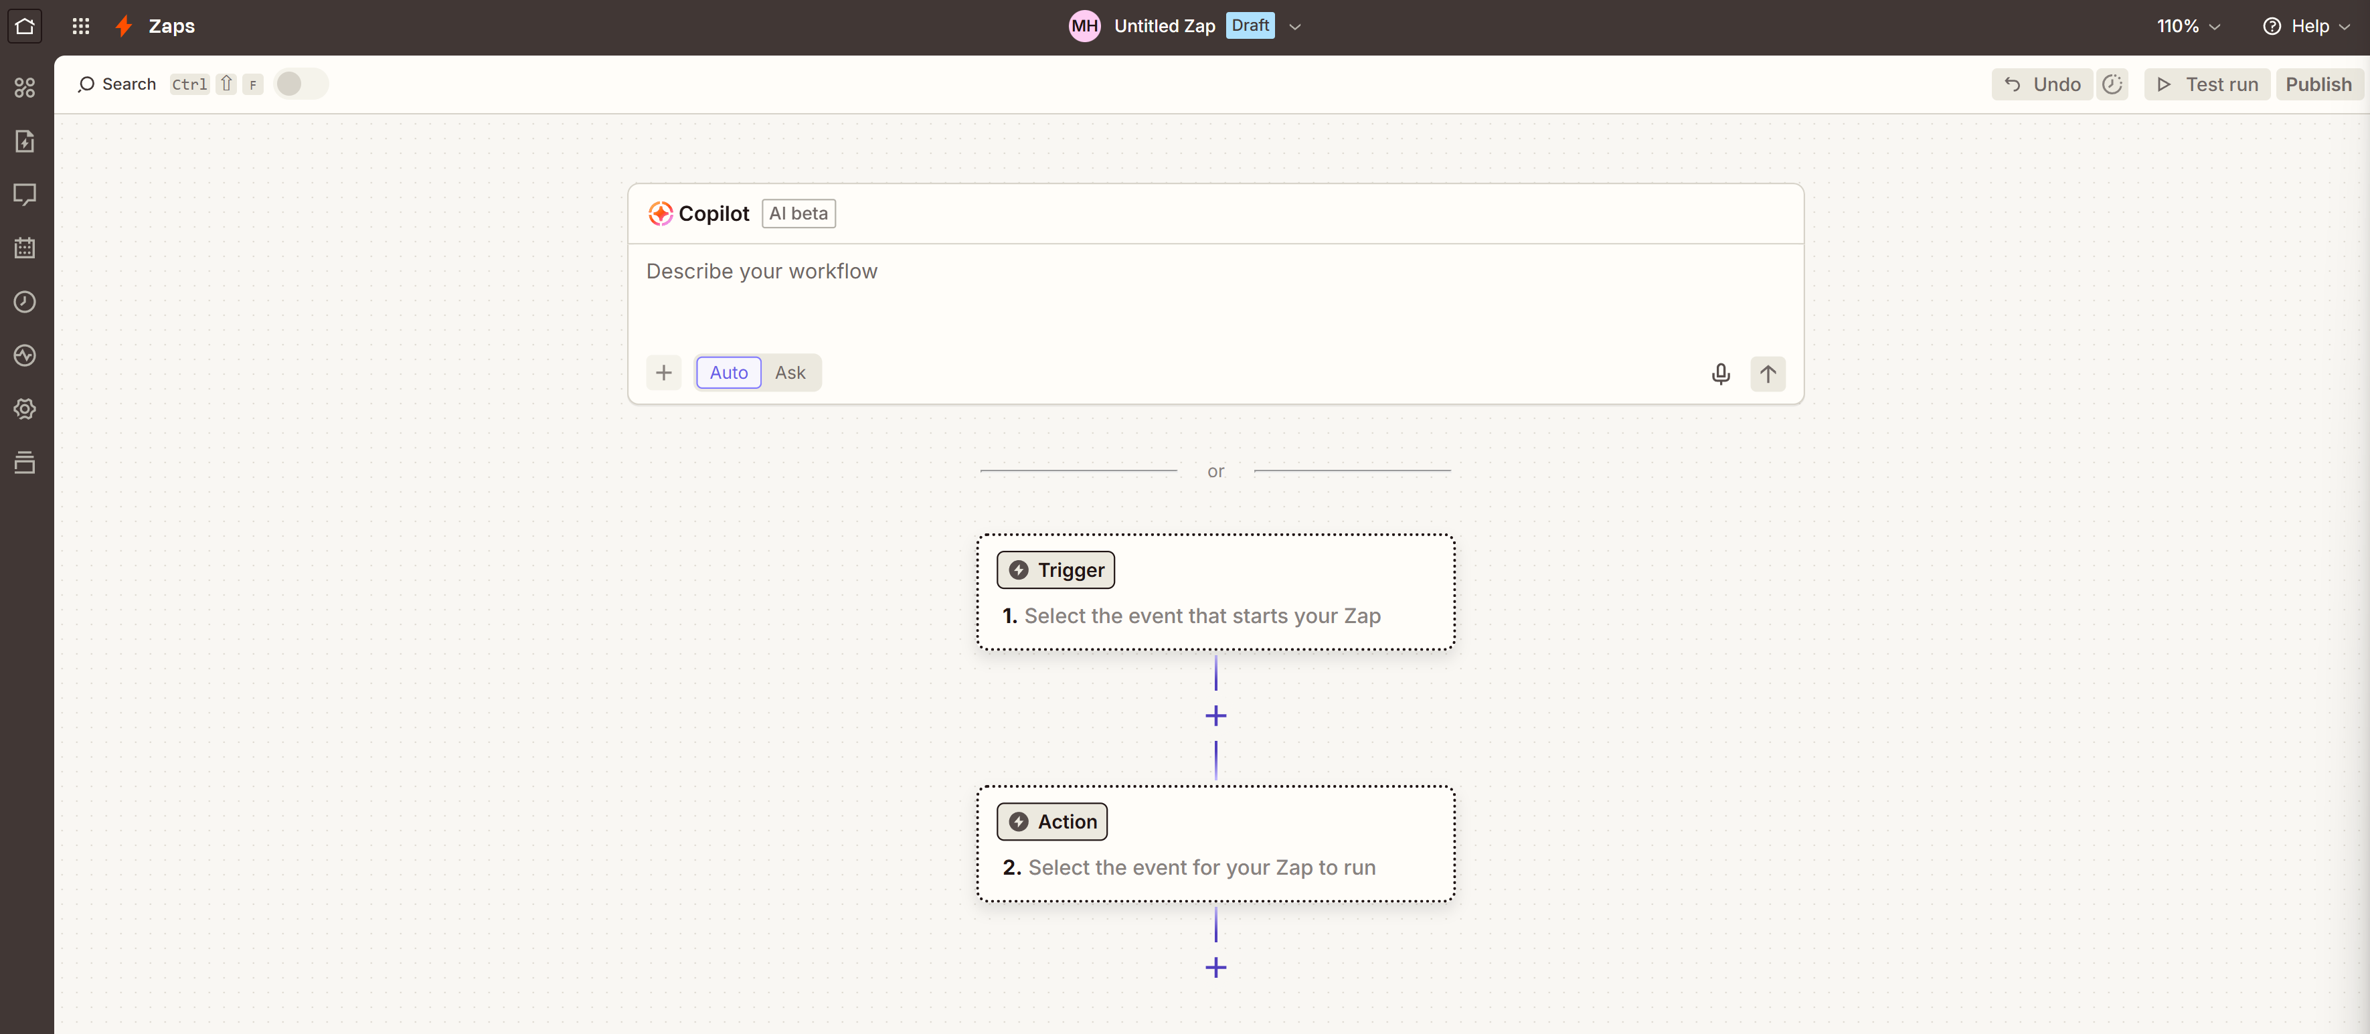Screen dimensions: 2370x1034
Task: Click the Zap details sidebar file icon
Action: click(25, 141)
